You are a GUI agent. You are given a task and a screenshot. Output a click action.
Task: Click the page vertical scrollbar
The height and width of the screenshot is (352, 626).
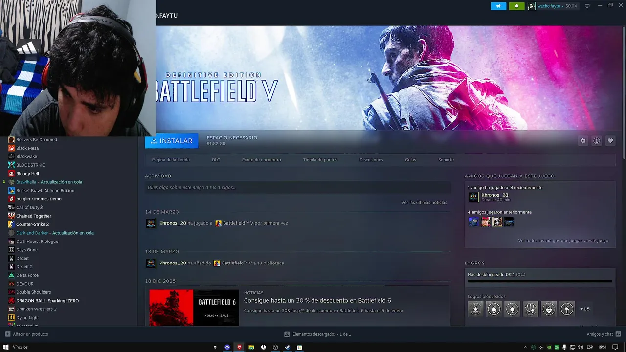[x=624, y=93]
